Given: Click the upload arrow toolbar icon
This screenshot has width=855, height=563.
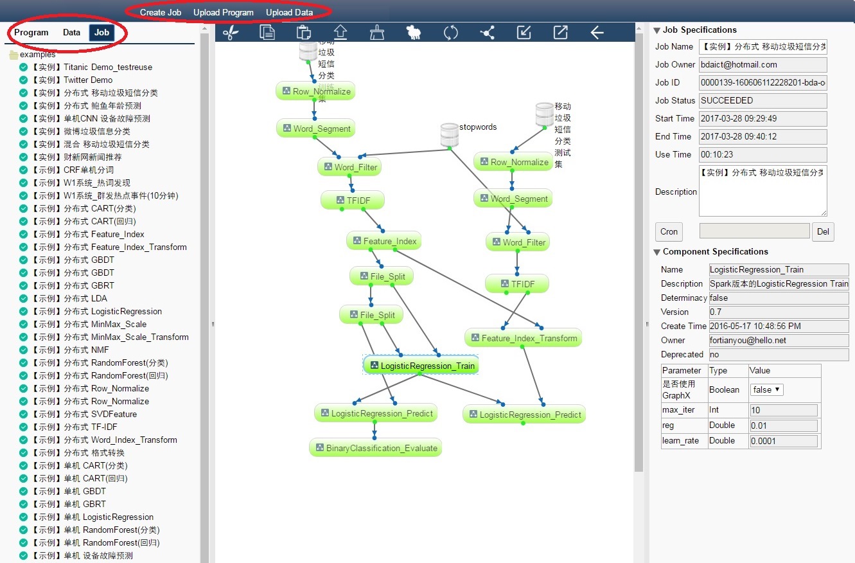Looking at the screenshot, I should pyautogui.click(x=340, y=32).
